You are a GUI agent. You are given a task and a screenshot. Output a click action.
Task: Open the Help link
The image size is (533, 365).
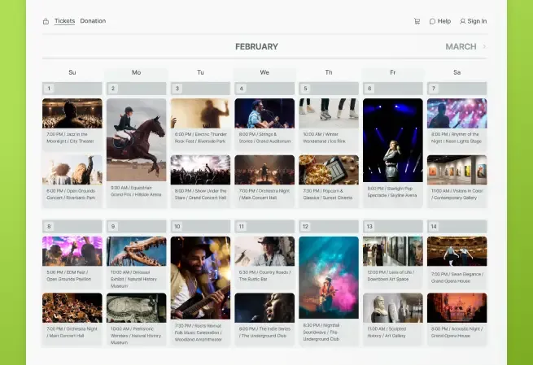[x=444, y=21]
